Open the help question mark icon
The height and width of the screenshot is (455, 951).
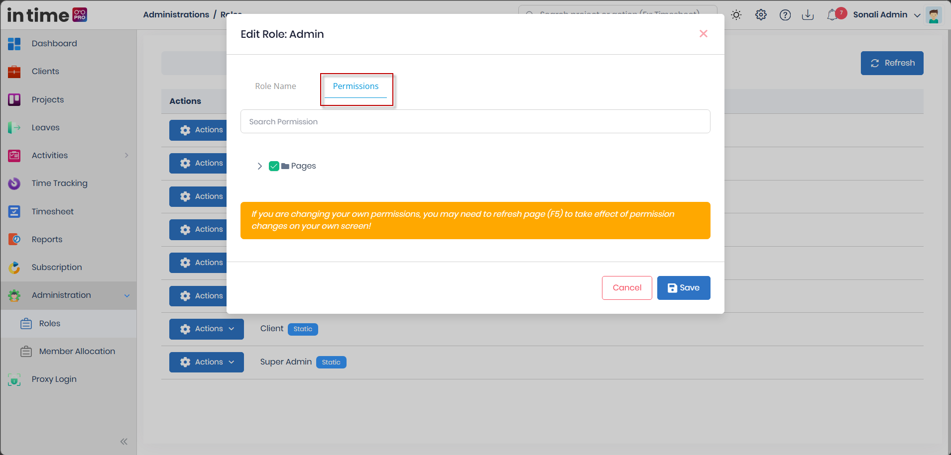(x=785, y=15)
